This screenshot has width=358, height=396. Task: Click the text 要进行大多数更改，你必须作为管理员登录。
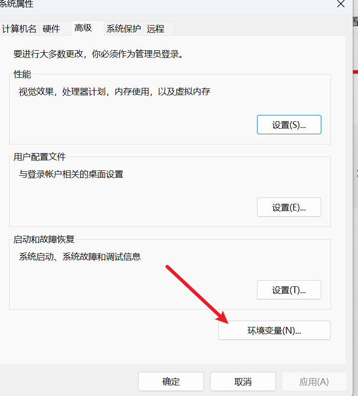(99, 54)
